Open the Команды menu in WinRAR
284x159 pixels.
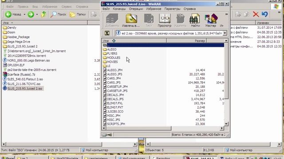point(119,9)
